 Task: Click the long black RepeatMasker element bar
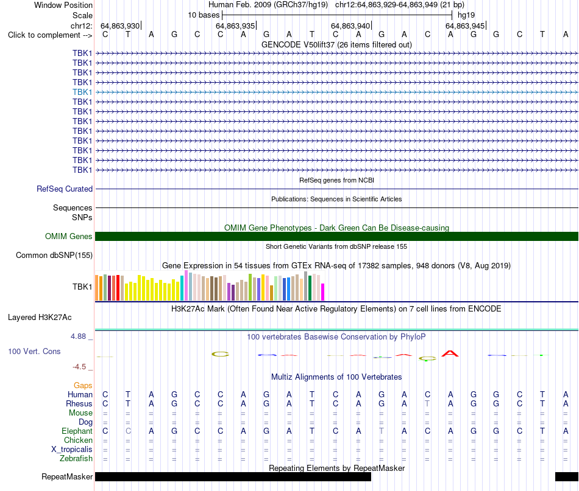pos(233,476)
